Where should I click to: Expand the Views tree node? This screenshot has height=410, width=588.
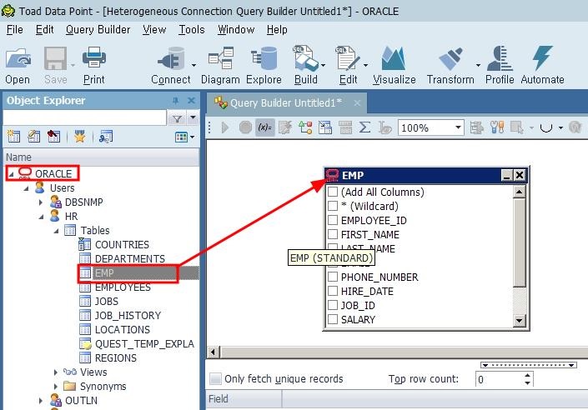57,372
